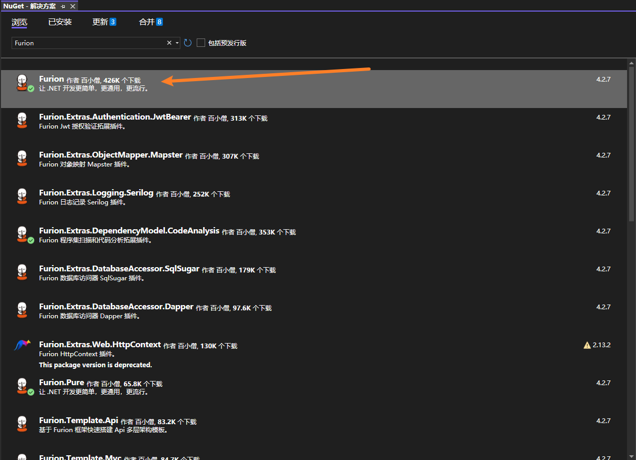Enable the include prerelease checkbox
This screenshot has height=460, width=636.
[201, 43]
